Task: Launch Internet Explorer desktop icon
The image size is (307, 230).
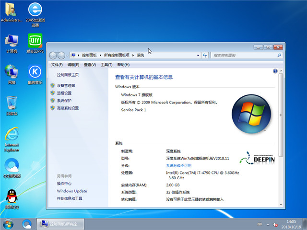Action: tap(12, 139)
